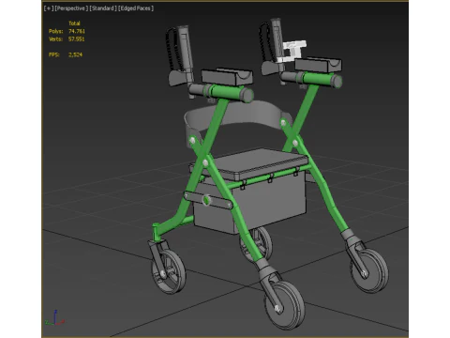Click the 'Verts:' statistics label
Image resolution: width=450 pixels, height=338 pixels.
coord(55,38)
